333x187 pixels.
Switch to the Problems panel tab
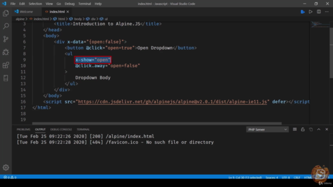[23, 129]
